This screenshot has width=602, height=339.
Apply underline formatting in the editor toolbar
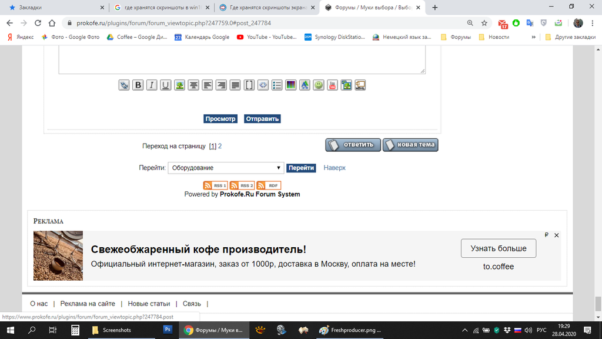click(165, 85)
